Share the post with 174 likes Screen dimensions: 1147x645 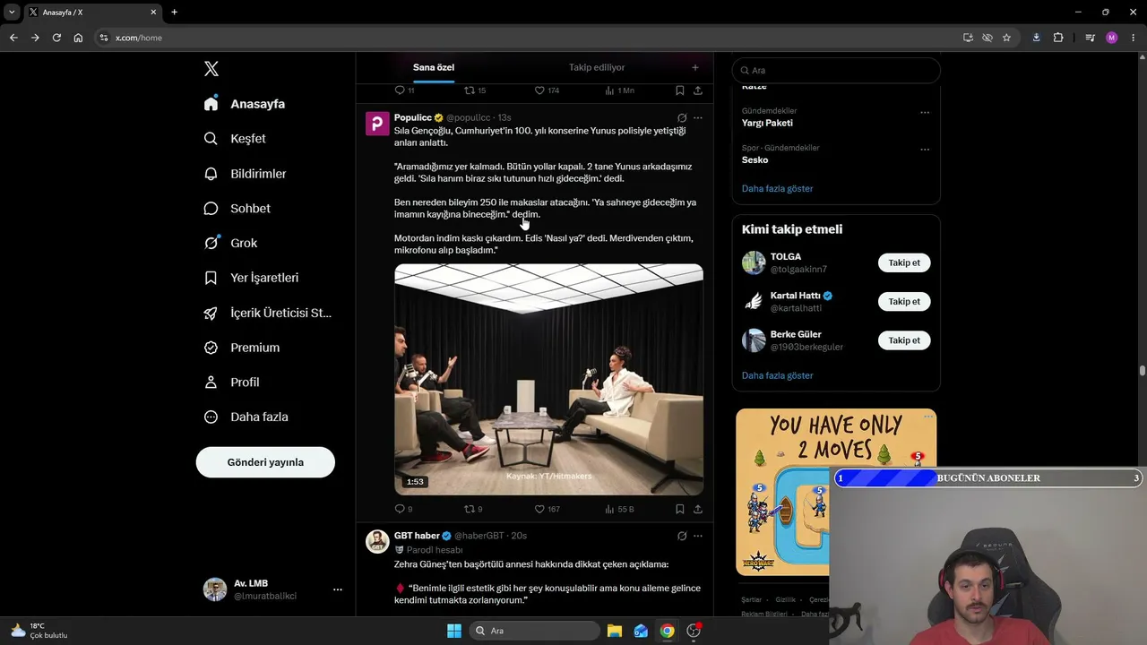pyautogui.click(x=698, y=90)
